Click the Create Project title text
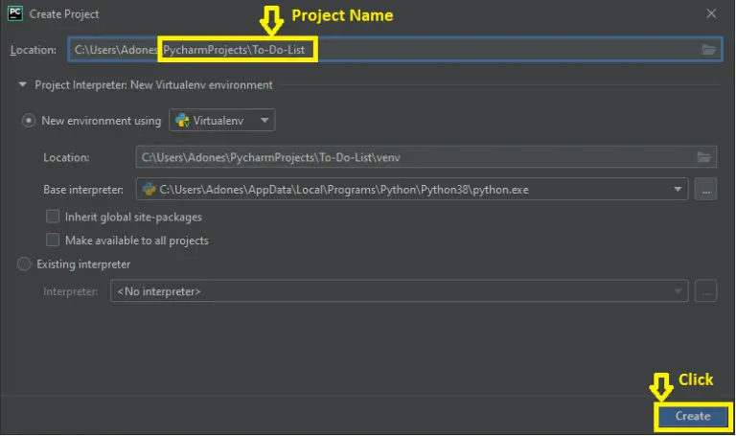The height and width of the screenshot is (436, 736). click(x=64, y=14)
